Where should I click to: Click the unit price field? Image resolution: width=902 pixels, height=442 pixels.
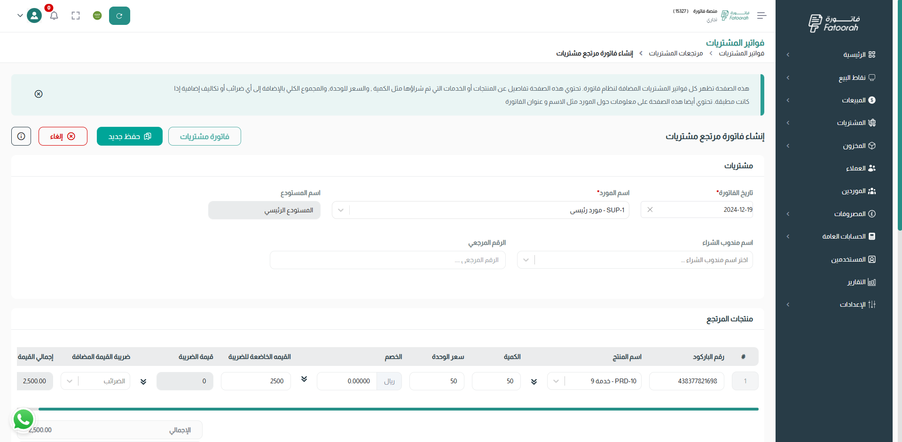pyautogui.click(x=437, y=381)
